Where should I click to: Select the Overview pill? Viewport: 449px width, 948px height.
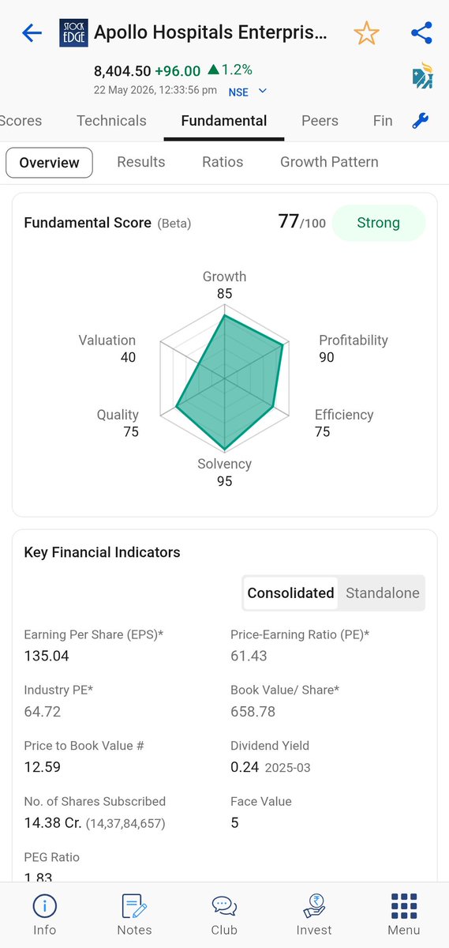49,163
